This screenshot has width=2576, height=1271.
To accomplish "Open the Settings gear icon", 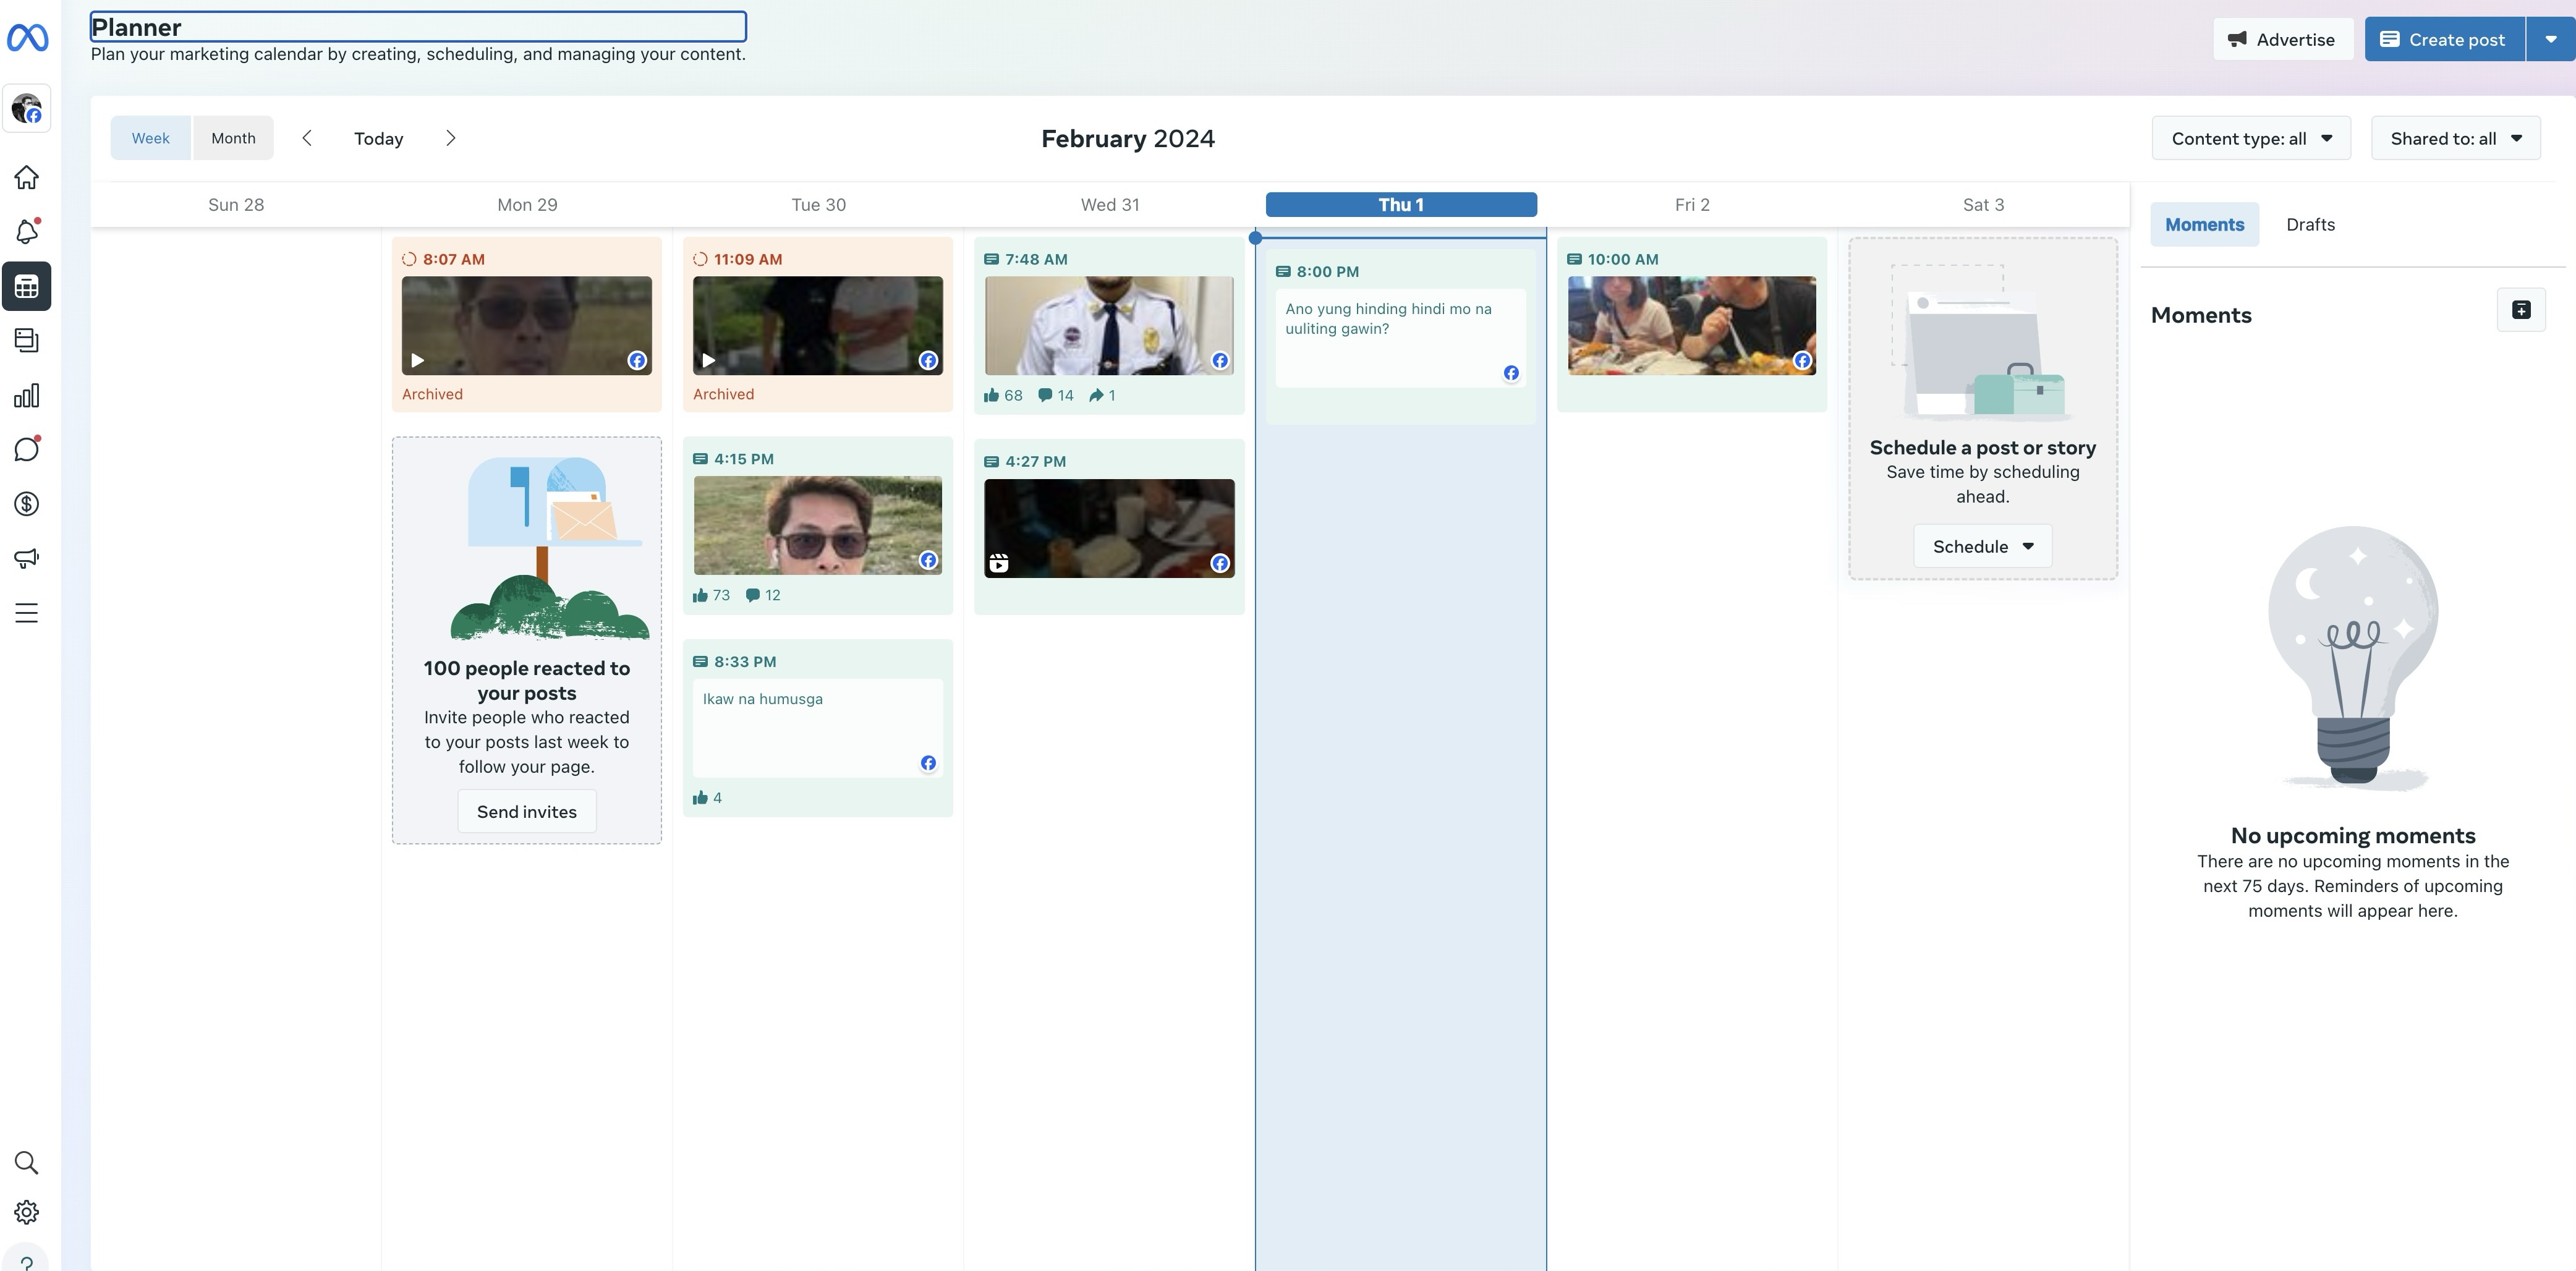I will pyautogui.click(x=27, y=1212).
